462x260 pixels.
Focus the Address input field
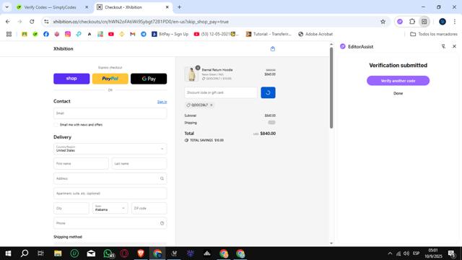110,178
